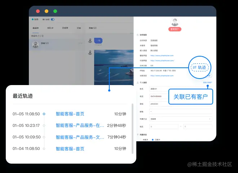Screen dimensions: 238x173
Task: Open the 对话界面 URL link
Action: 162,61
